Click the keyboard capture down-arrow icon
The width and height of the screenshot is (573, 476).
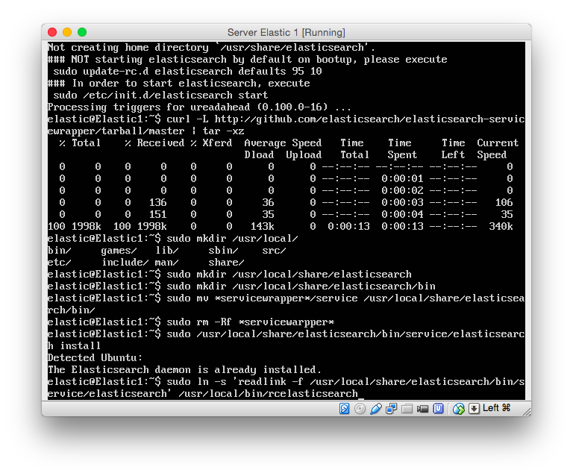coord(474,408)
